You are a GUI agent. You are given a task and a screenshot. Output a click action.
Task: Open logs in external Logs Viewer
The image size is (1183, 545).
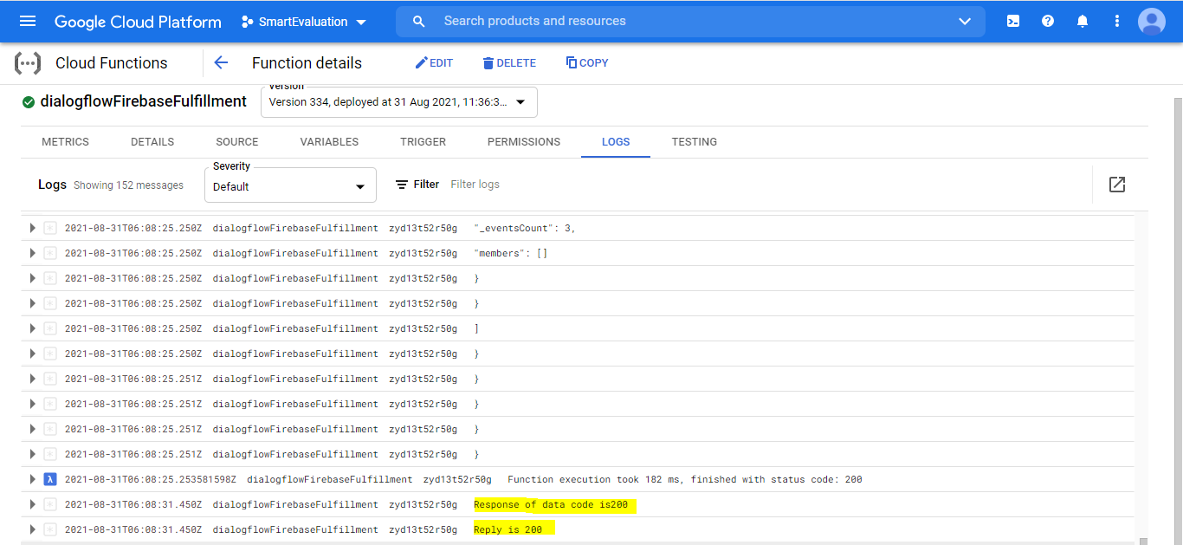coord(1117,185)
